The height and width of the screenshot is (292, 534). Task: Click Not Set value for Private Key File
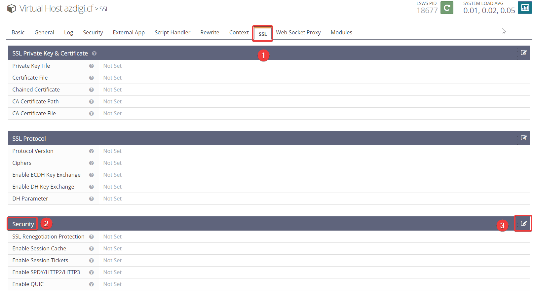pyautogui.click(x=112, y=66)
